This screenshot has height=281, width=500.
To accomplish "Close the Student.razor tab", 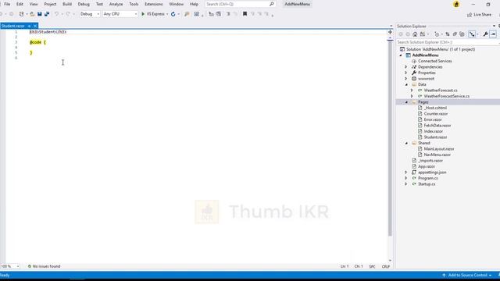I will tap(35, 26).
